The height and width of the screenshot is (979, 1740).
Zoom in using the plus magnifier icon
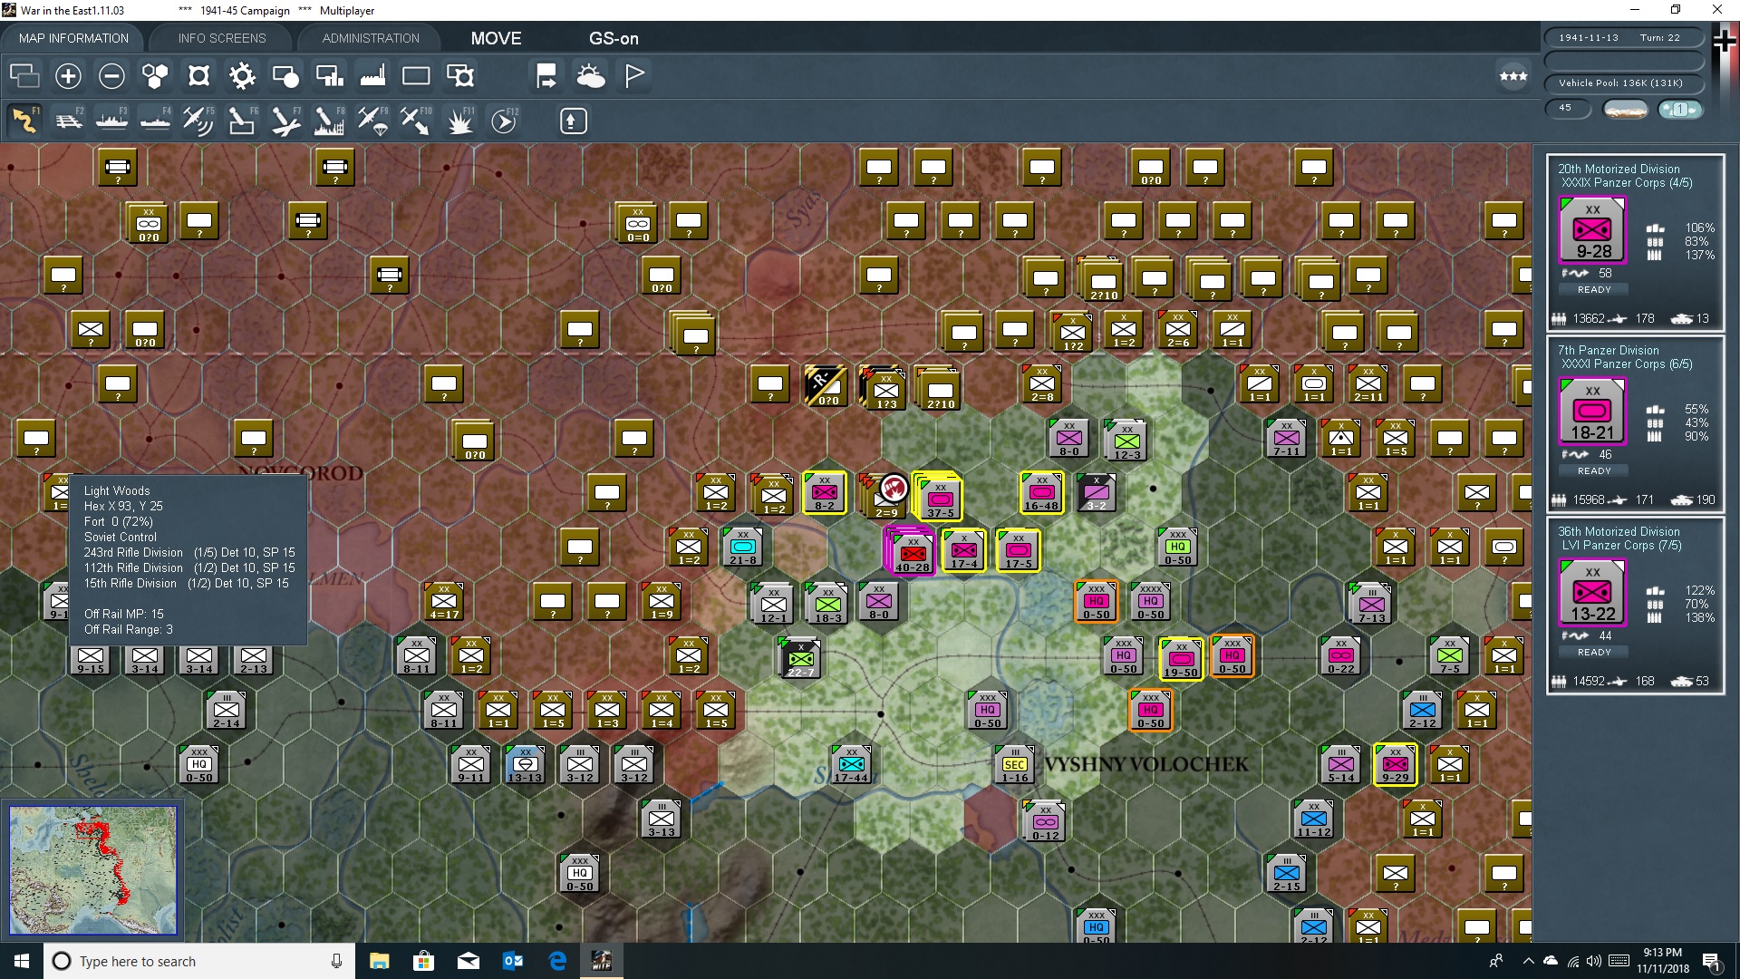pos(68,76)
